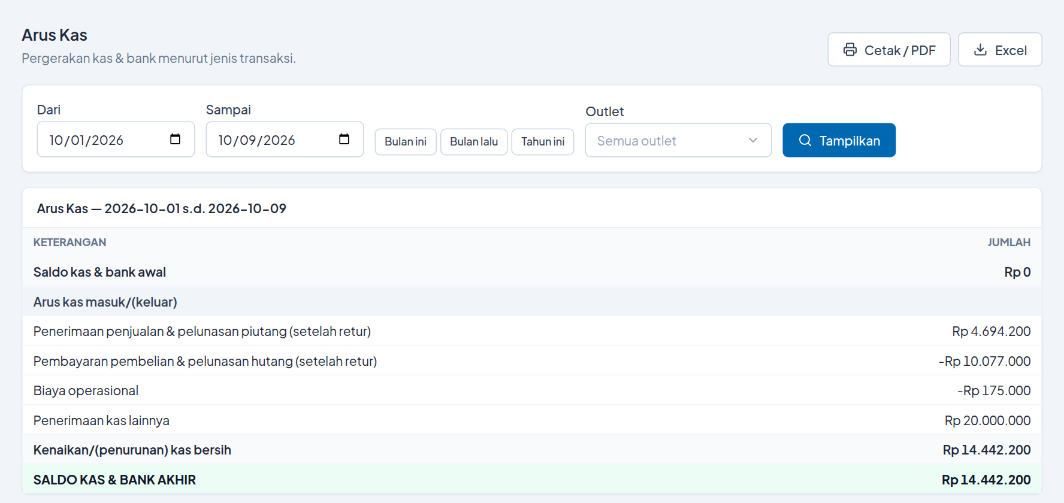Download the report as Excel
Image resolution: width=1064 pixels, height=503 pixels.
pos(1000,50)
